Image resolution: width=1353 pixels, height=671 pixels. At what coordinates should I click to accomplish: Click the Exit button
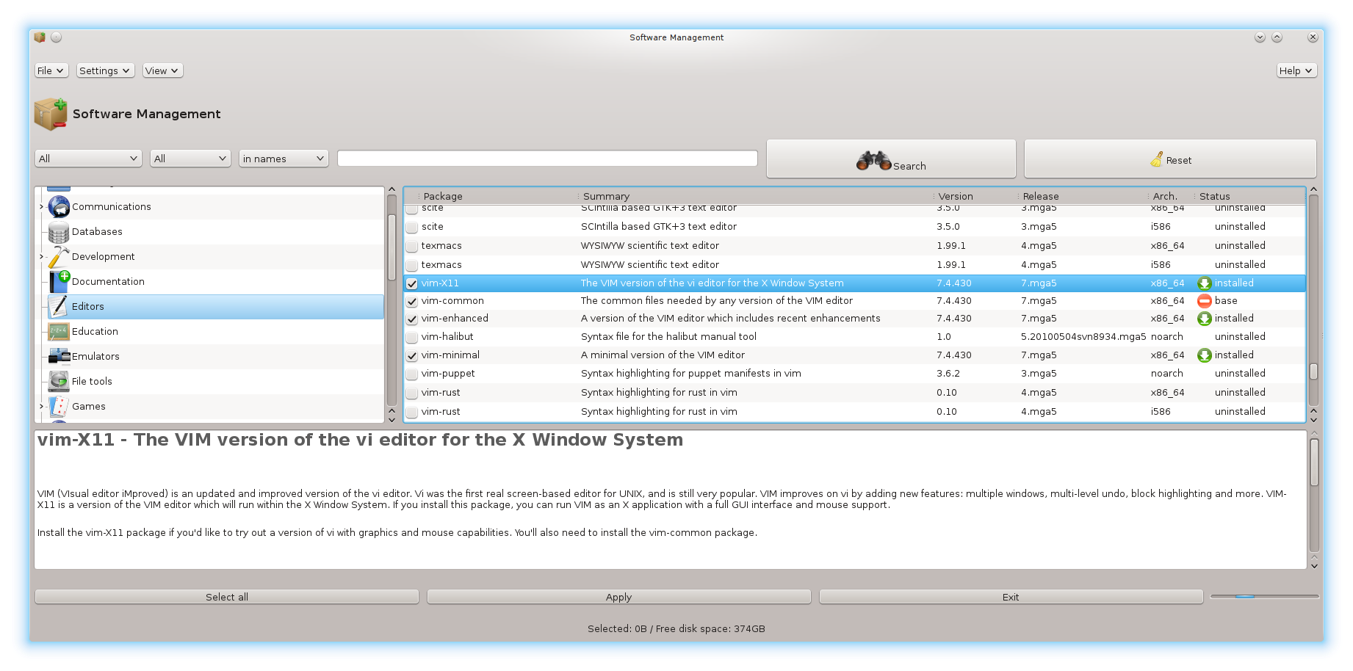(x=1011, y=597)
